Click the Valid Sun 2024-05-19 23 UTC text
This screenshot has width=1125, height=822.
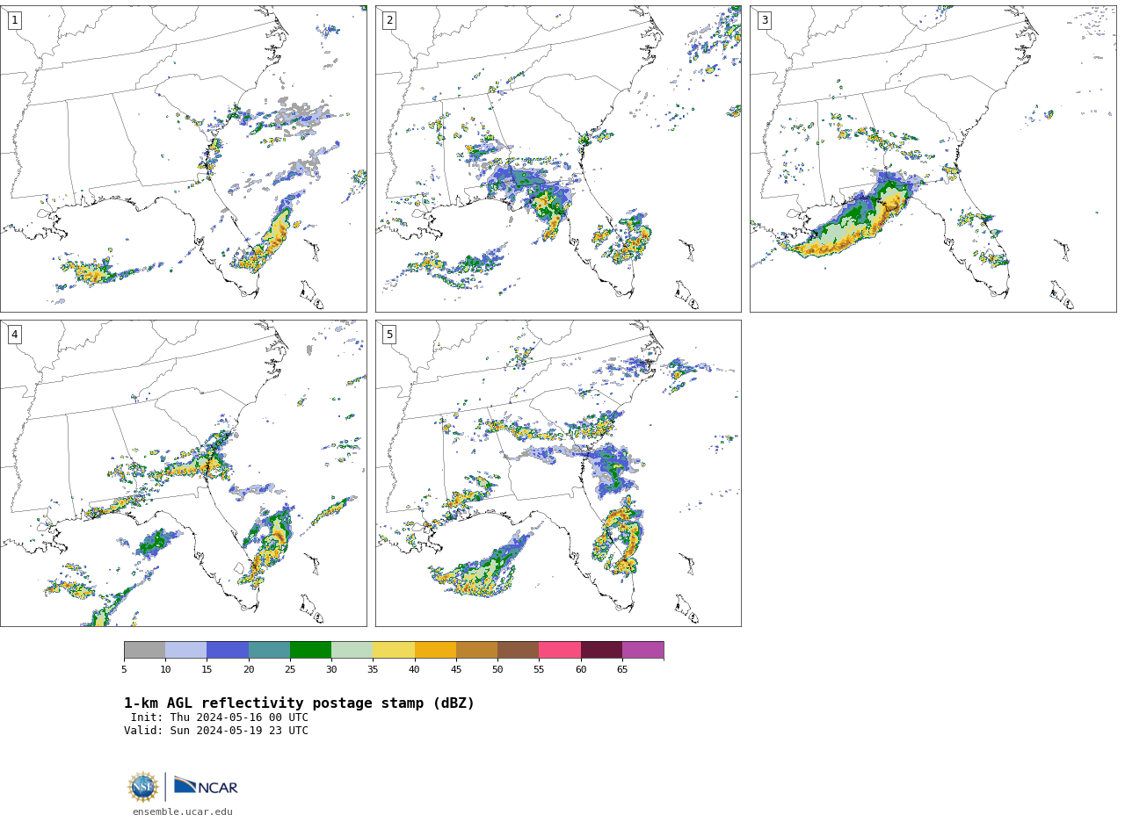[216, 731]
